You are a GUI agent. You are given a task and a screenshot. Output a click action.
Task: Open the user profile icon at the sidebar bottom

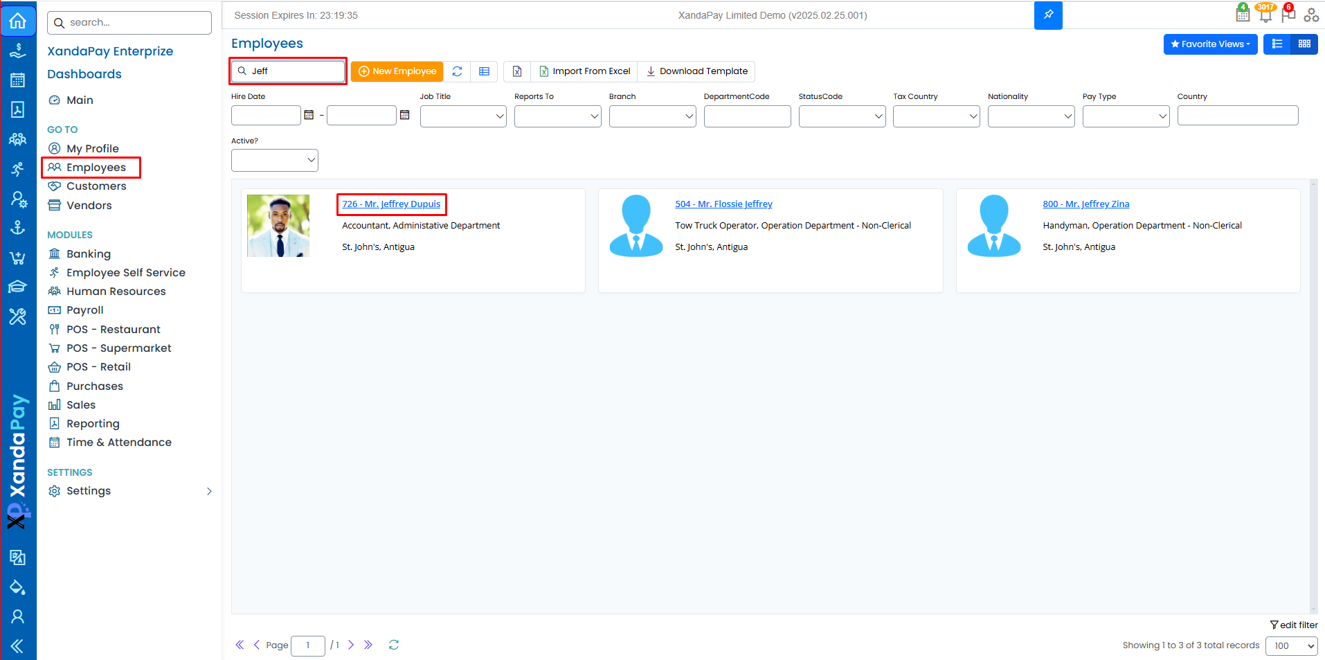tap(18, 616)
